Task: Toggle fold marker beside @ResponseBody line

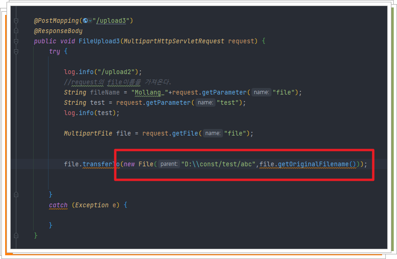Action: pos(16,31)
